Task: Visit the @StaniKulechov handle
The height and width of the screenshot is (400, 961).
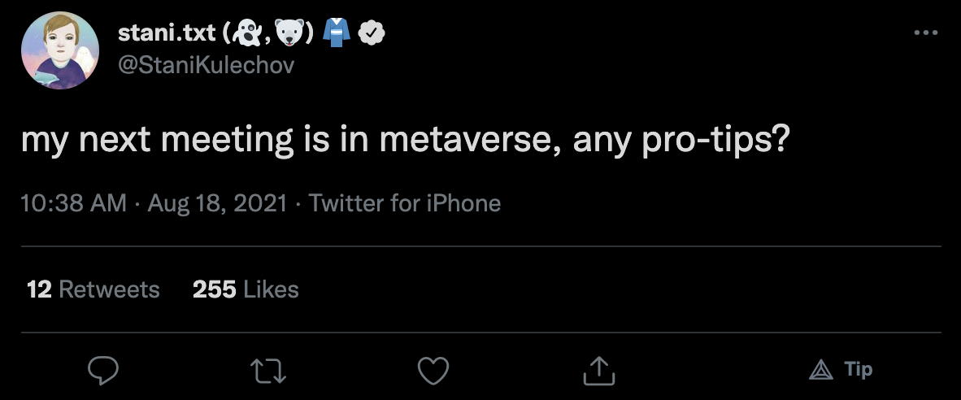Action: point(207,65)
